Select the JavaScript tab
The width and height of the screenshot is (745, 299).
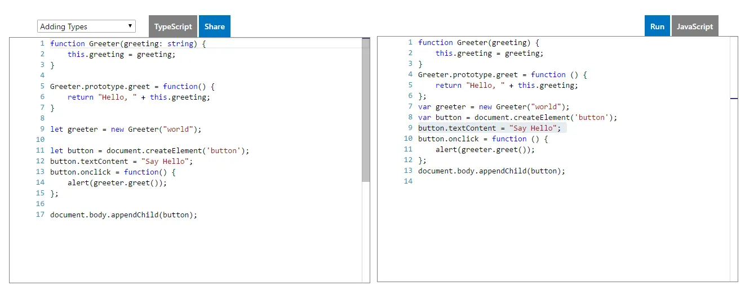695,26
